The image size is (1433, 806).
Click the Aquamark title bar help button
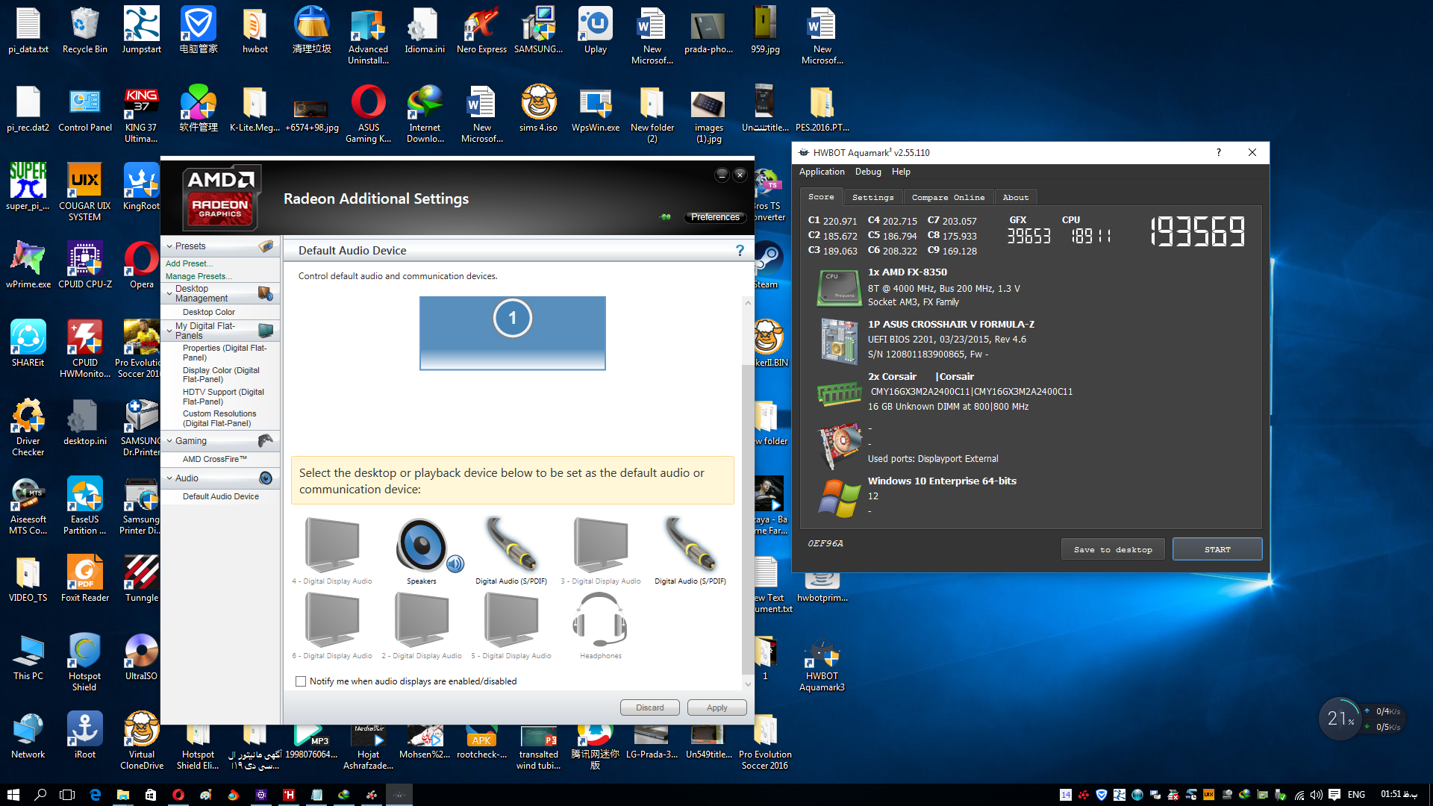point(1219,152)
